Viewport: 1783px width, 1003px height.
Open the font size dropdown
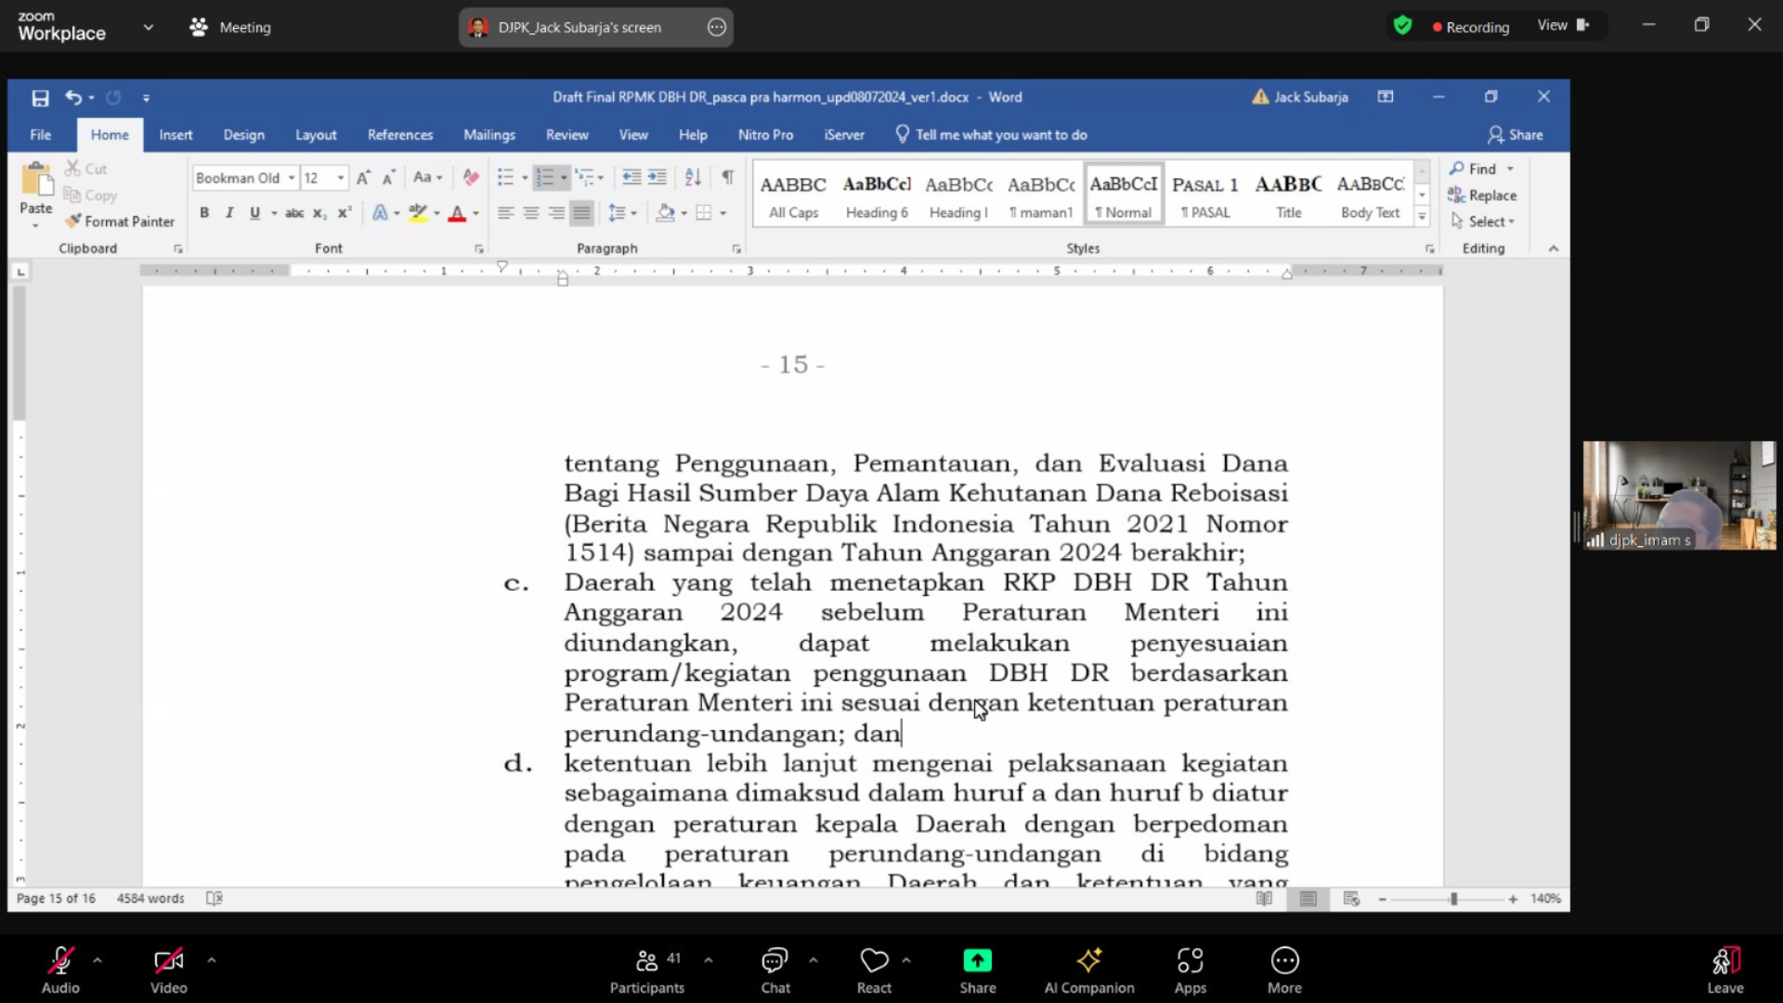click(x=341, y=177)
